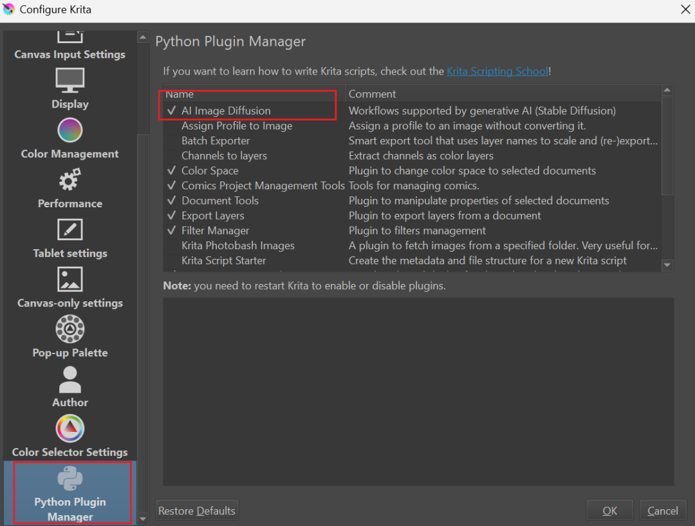Uncheck the Document Tools plugin
Viewport: 695px width, 526px height.
(172, 200)
